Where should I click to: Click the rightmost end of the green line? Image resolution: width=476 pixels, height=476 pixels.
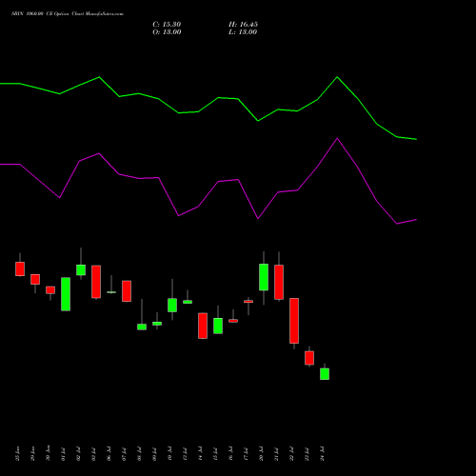point(416,139)
